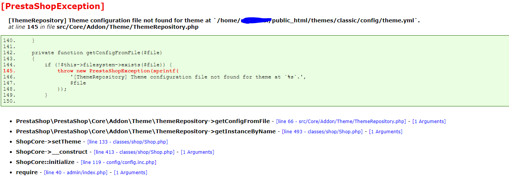Click trace text 'ThemeRepository->getInstanceByName'
This screenshot has height=181, width=509.
pyautogui.click(x=146, y=132)
